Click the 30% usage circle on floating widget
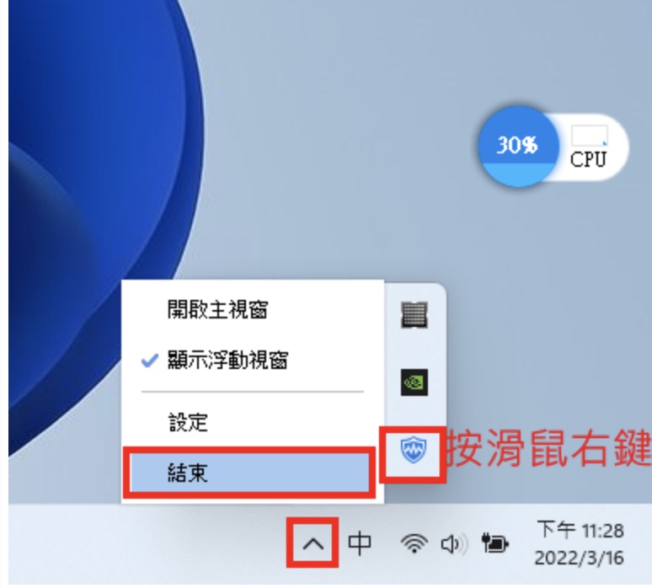652x588 pixels. coord(518,146)
